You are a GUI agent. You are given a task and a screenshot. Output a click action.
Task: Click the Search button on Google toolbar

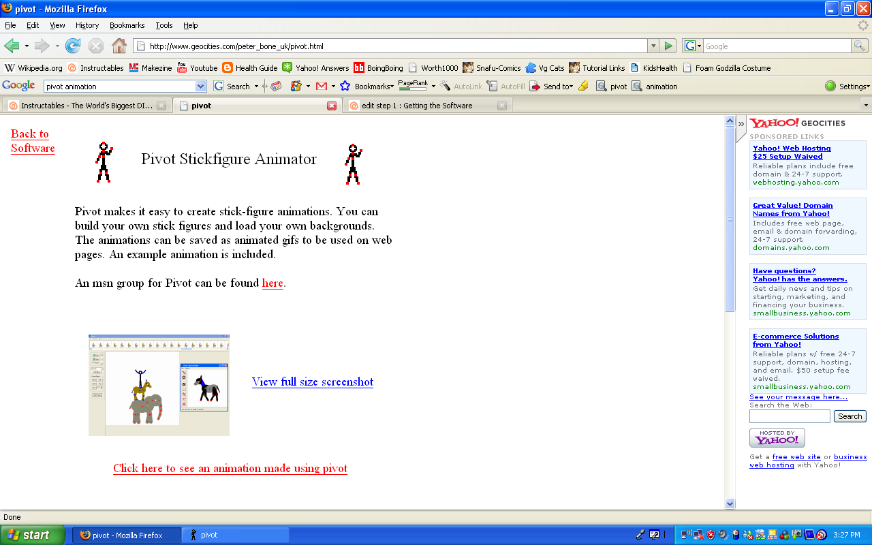point(232,87)
